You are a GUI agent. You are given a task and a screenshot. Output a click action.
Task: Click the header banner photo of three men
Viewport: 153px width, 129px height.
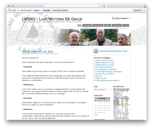(x=94, y=37)
